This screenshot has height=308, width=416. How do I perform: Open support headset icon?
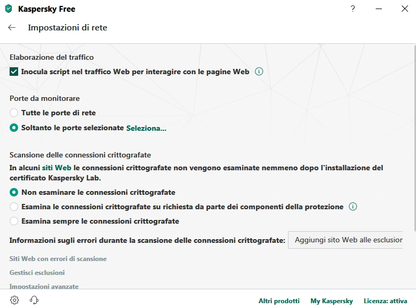(x=34, y=300)
